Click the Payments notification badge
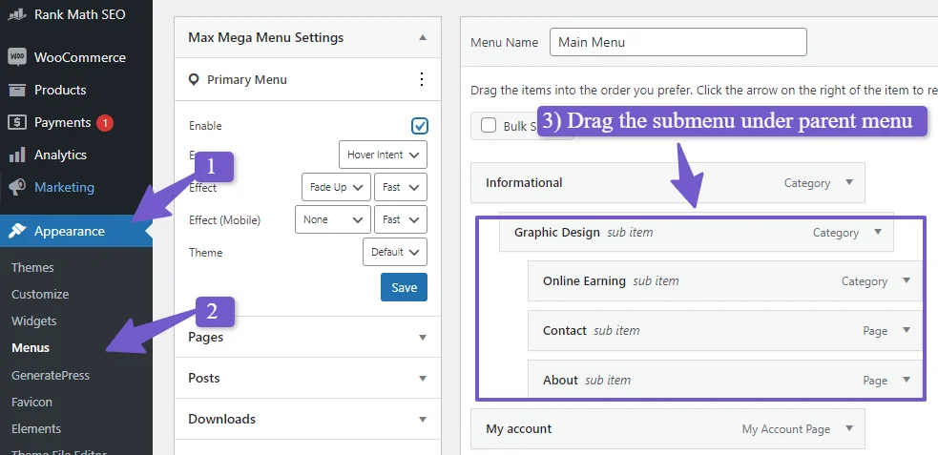This screenshot has height=455, width=938. coord(105,122)
